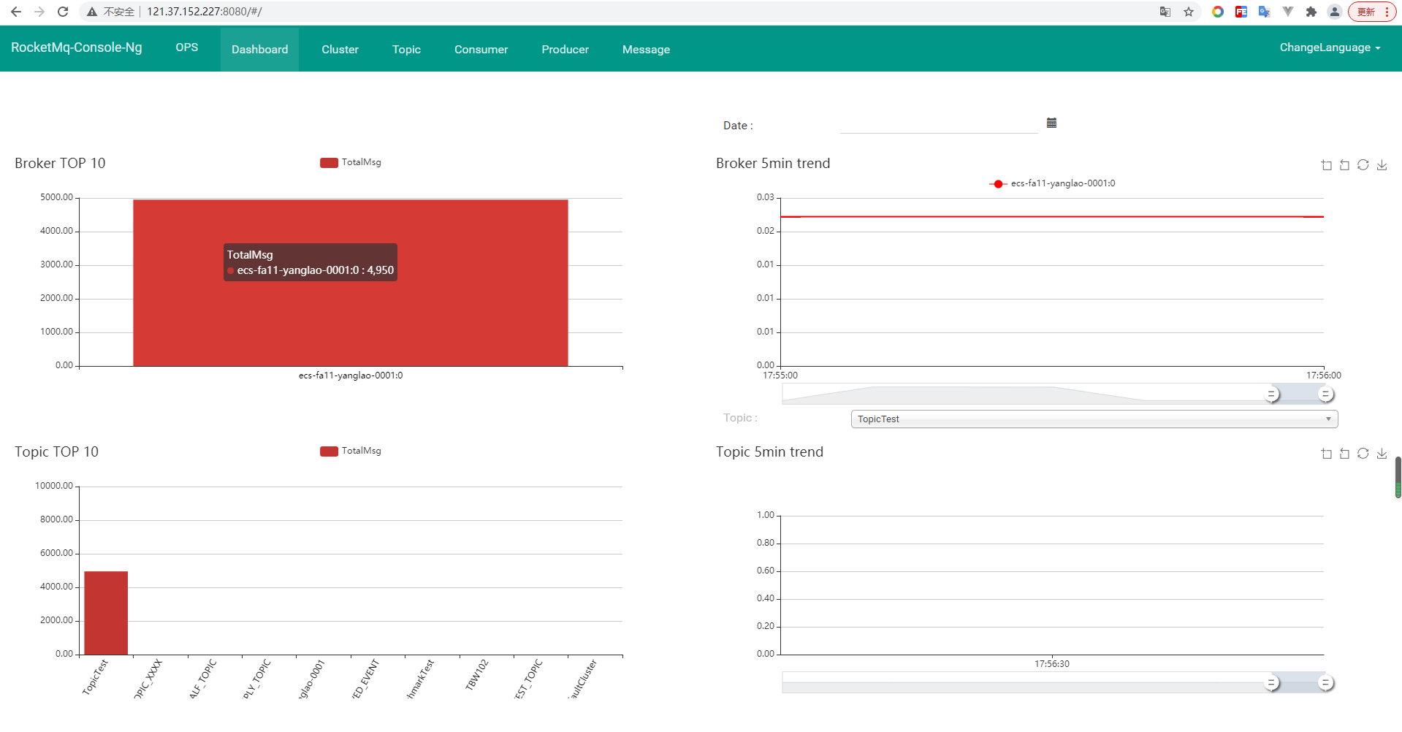
Task: Click download icon on Topic 5min trend chart
Action: point(1382,454)
